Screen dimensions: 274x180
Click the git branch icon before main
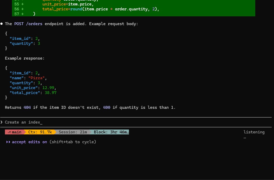click(x=9, y=132)
